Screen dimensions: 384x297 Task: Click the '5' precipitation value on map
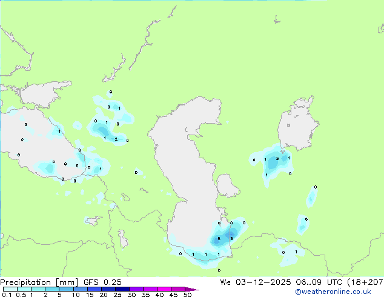219,239
